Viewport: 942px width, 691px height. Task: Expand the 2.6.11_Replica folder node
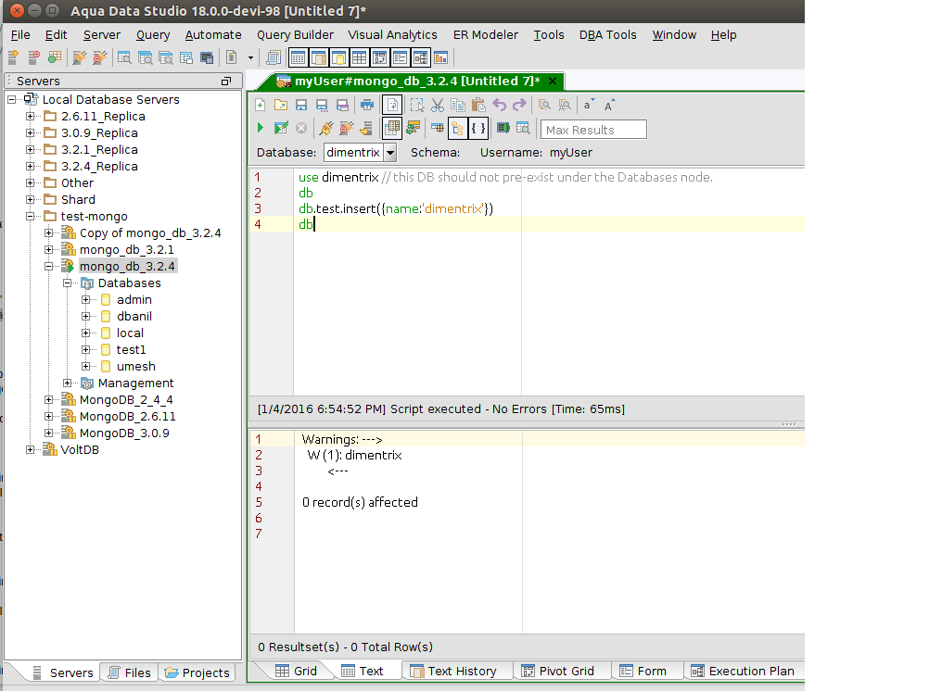click(30, 117)
